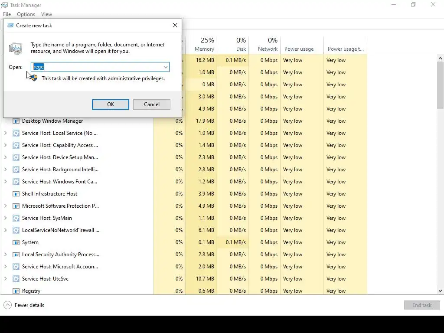Image resolution: width=444 pixels, height=333 pixels.
Task: Select the Service Host: SysMain row text
Action: click(x=47, y=218)
